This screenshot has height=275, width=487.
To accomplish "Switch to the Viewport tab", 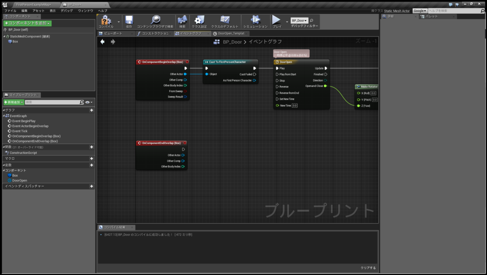I will 113,33.
